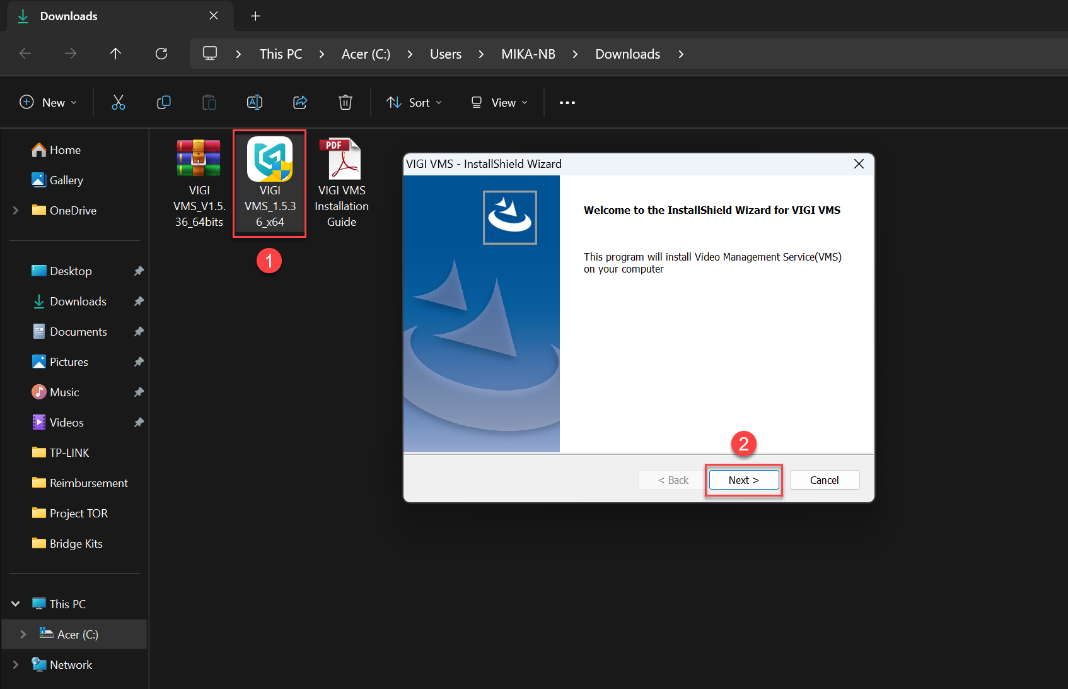Screen dimensions: 1068x689
Task: Open the New item dropdown
Action: 49,102
